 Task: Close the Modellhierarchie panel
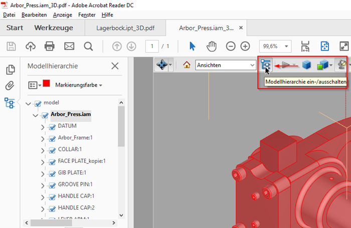115,66
